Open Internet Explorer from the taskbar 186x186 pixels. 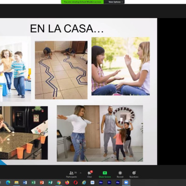(x=84, y=183)
